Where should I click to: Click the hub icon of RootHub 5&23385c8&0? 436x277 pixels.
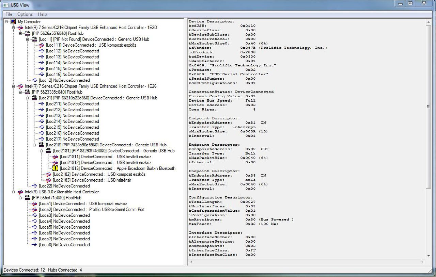(27, 92)
